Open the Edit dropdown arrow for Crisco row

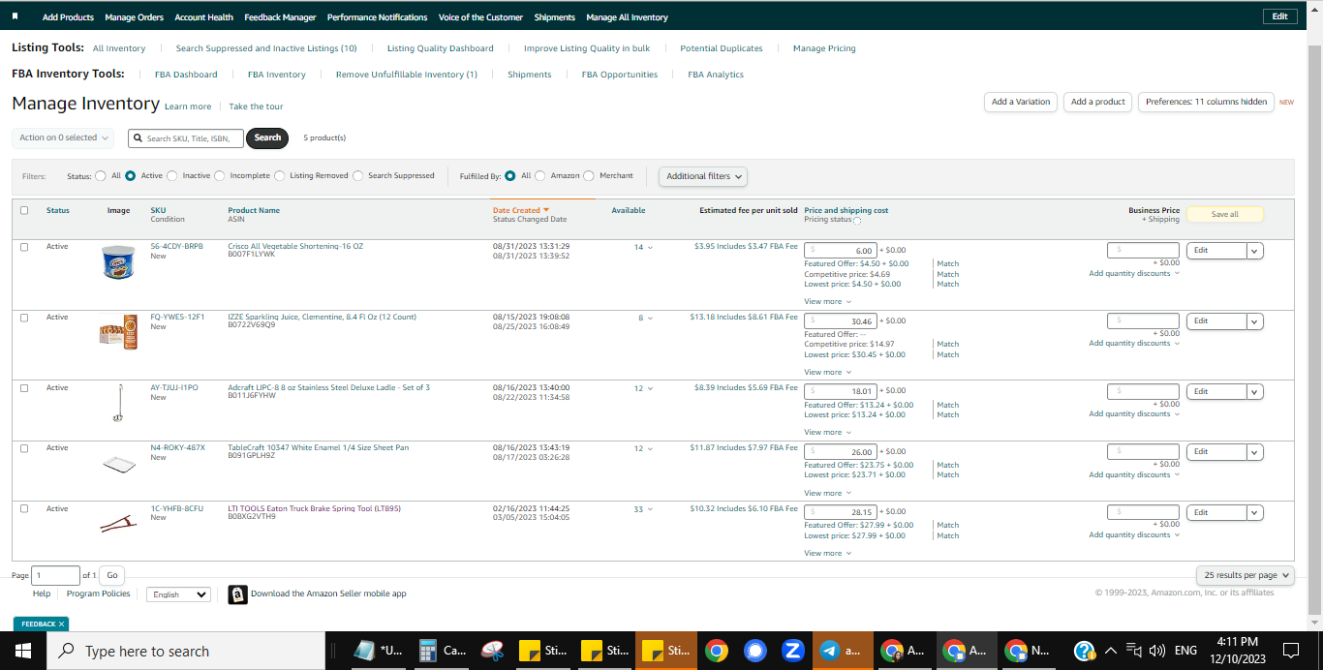coord(1254,251)
